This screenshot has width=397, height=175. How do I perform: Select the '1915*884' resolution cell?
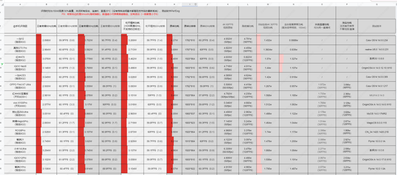tap(190, 141)
